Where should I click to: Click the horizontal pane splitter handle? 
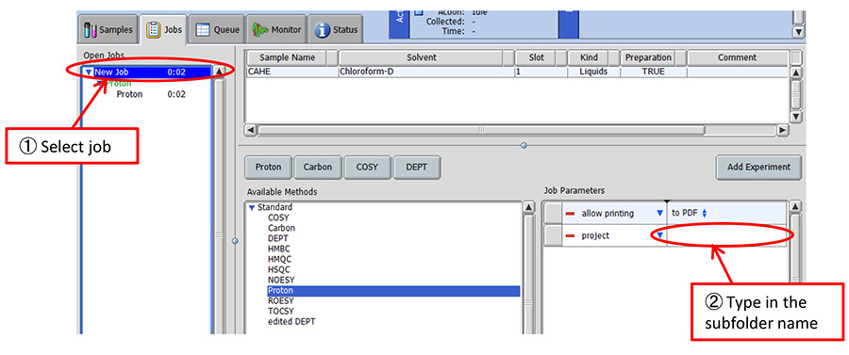(x=524, y=145)
